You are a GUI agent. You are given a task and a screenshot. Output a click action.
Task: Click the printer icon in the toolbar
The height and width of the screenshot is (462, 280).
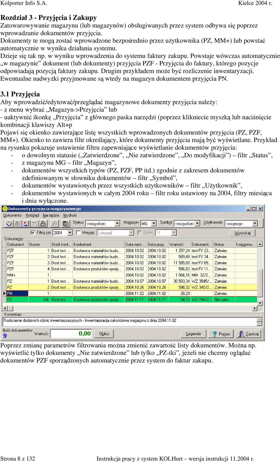click(x=43, y=224)
